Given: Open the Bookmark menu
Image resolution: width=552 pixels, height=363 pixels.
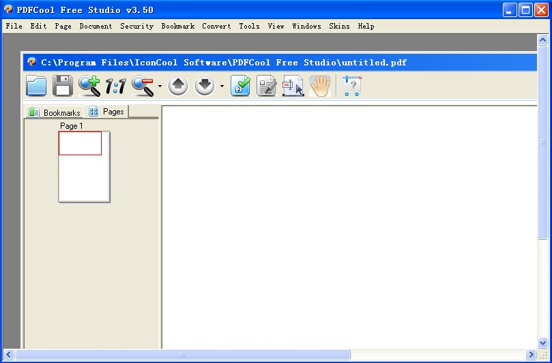Looking at the screenshot, I should pos(178,26).
